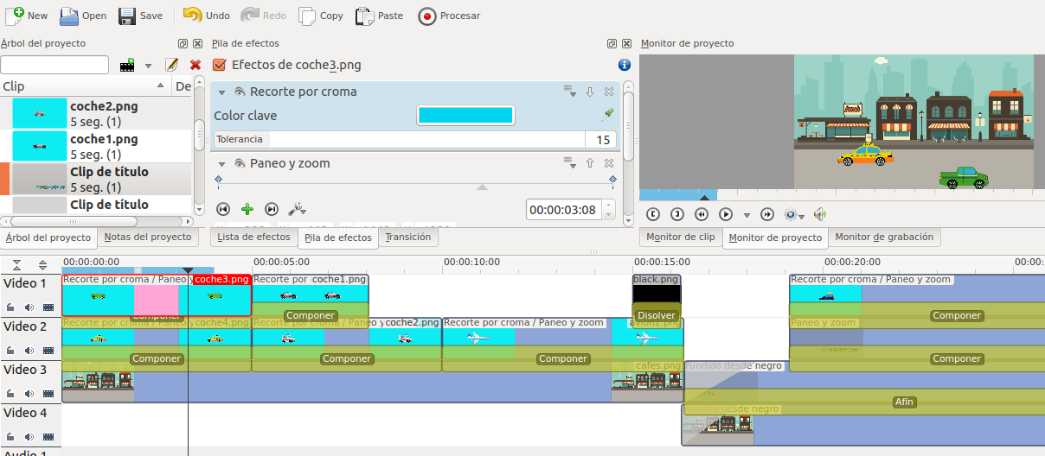Click the Save button in the toolbar
The width and height of the screenshot is (1045, 456).
[140, 16]
